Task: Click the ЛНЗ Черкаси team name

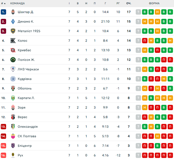Action: click(x=28, y=69)
